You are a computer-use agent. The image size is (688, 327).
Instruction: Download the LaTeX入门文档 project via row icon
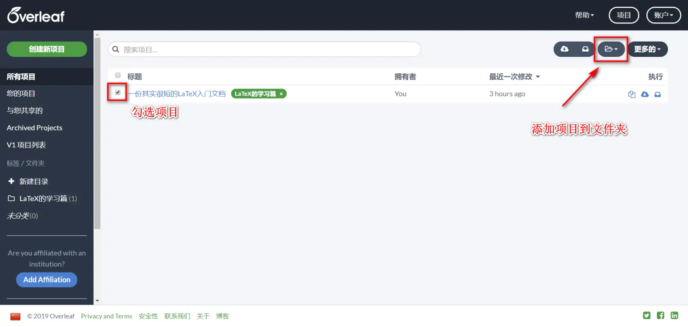coord(644,94)
